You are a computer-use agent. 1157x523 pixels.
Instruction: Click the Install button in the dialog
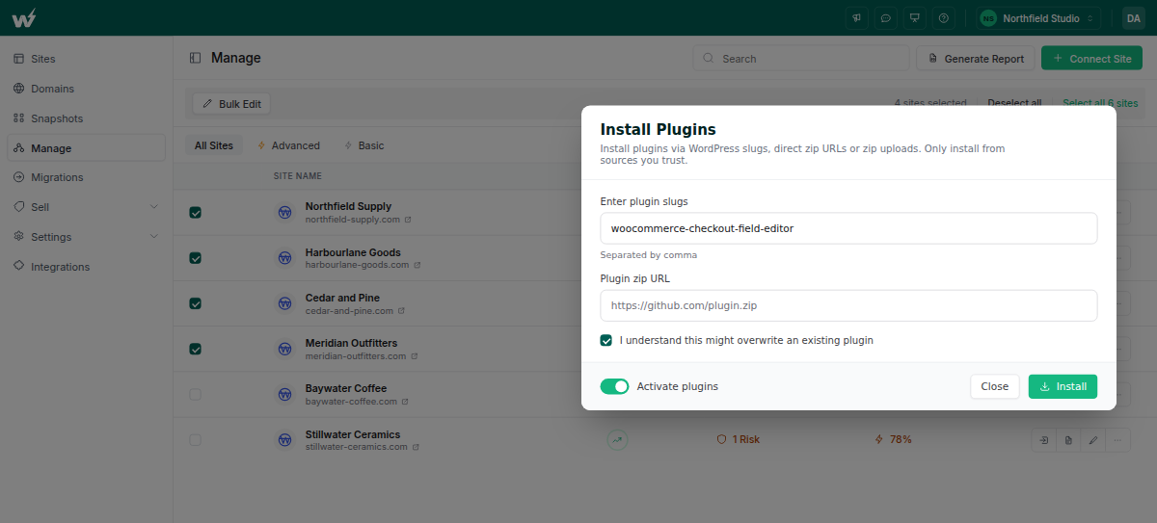click(1063, 386)
